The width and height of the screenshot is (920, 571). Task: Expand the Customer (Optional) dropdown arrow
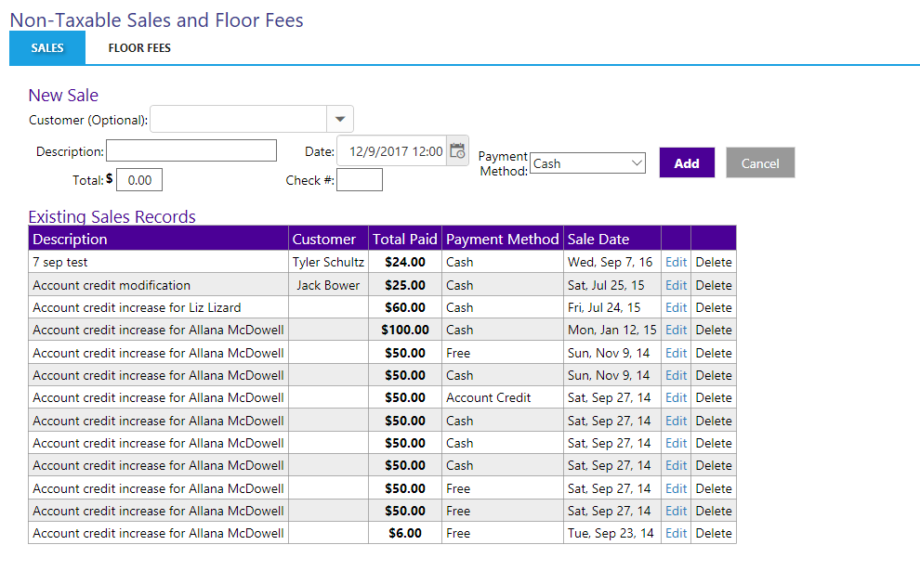pyautogui.click(x=339, y=119)
